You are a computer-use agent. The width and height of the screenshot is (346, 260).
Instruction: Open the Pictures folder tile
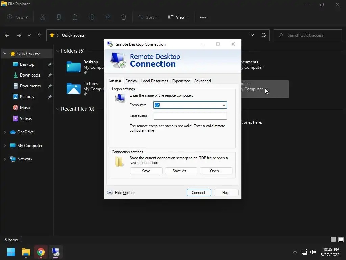tap(85, 89)
